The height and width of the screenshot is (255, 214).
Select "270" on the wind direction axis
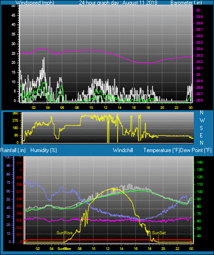15,121
